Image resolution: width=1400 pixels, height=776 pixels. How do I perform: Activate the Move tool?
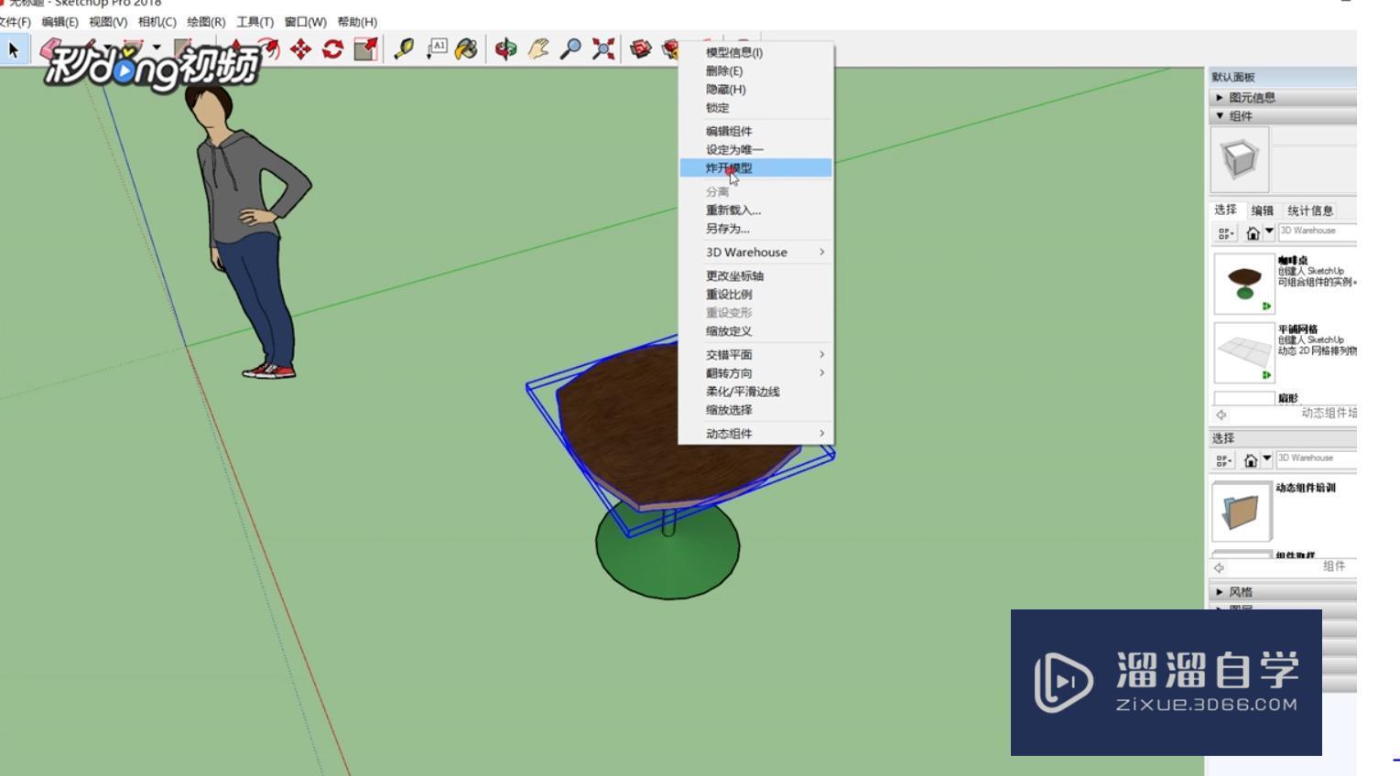(x=300, y=49)
